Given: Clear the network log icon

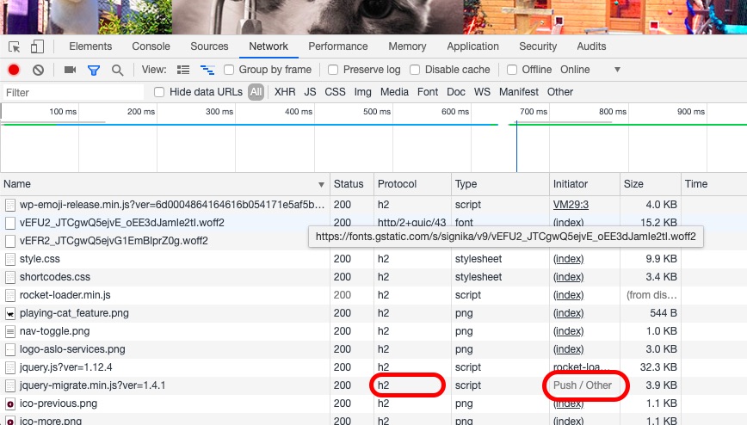Looking at the screenshot, I should click(x=38, y=70).
